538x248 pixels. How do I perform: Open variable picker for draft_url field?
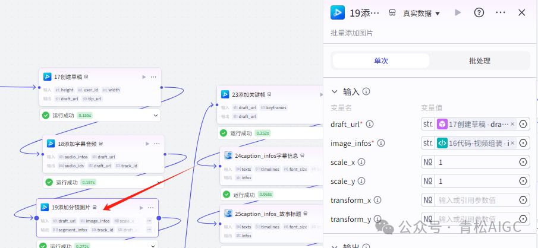tap(523, 124)
